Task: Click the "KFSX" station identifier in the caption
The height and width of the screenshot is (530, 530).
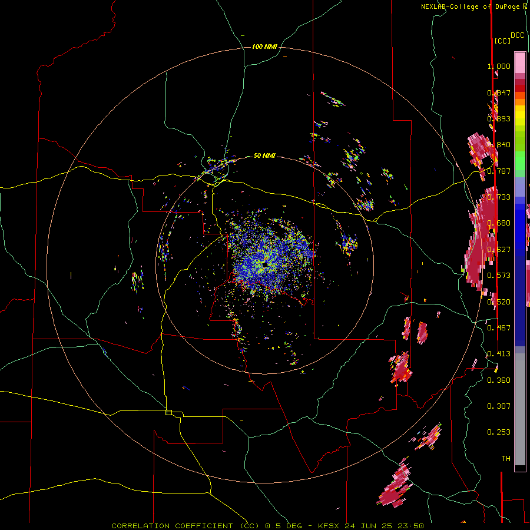Action: click(x=329, y=526)
